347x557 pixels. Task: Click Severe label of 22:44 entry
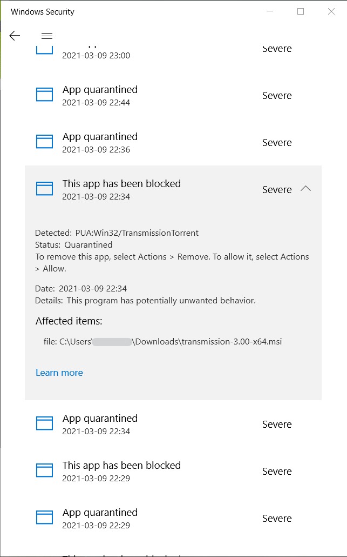(277, 96)
